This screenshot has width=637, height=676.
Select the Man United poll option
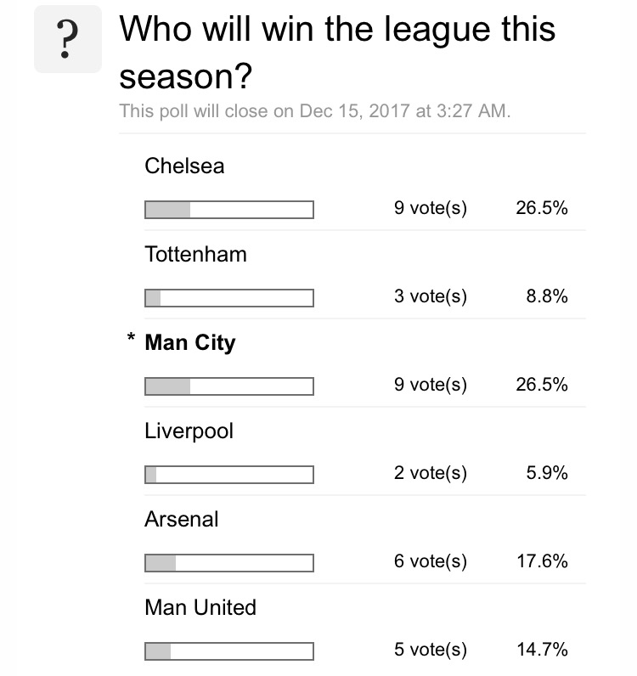click(x=200, y=607)
